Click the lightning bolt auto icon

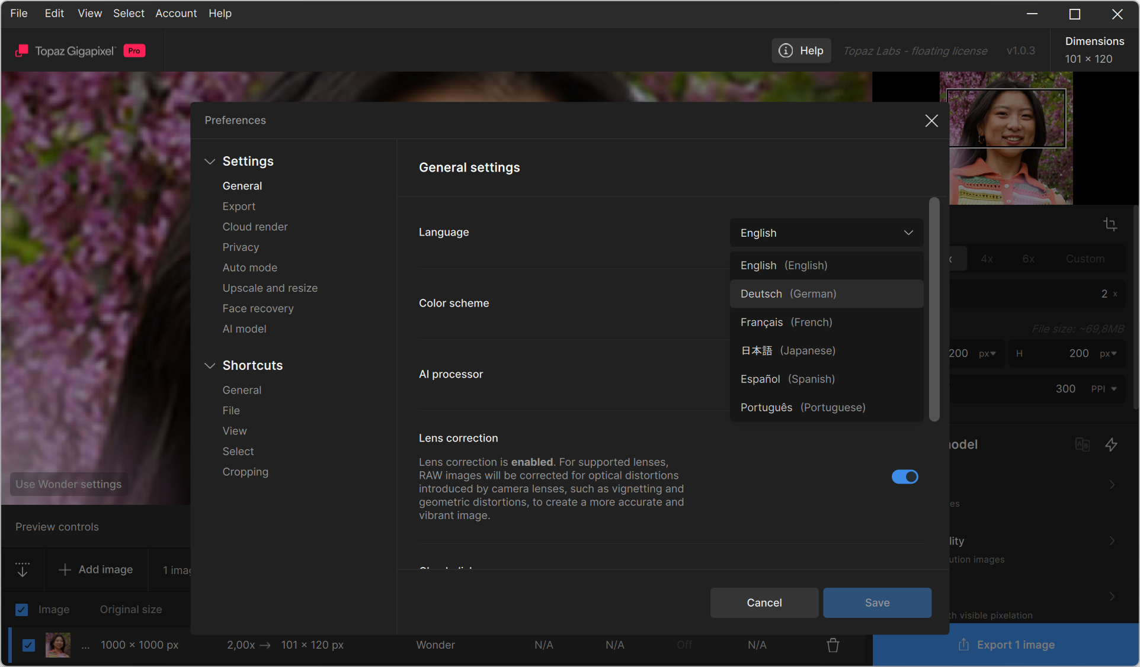(x=1111, y=444)
